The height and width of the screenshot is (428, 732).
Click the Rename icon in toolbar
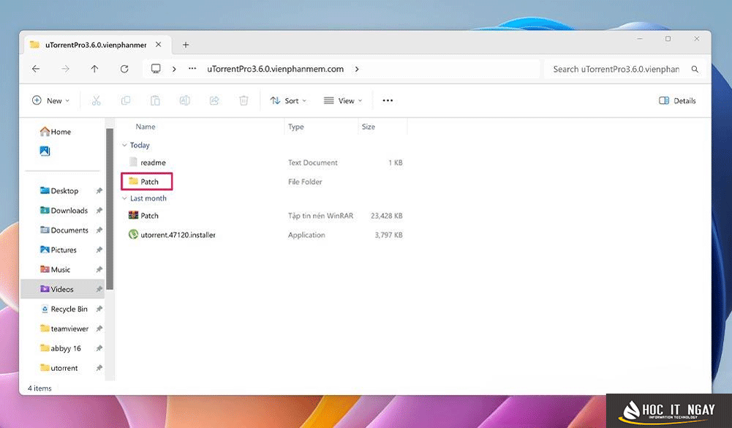pos(185,100)
